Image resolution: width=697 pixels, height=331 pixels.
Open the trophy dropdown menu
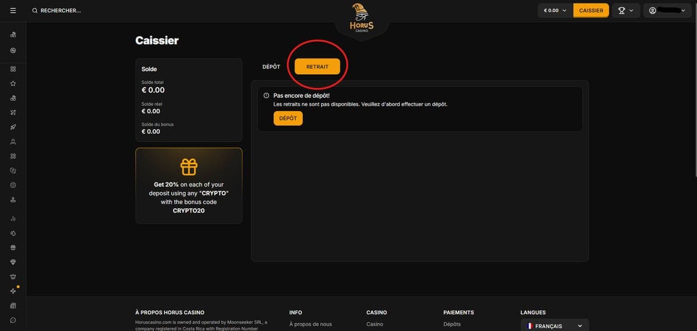(x=626, y=10)
